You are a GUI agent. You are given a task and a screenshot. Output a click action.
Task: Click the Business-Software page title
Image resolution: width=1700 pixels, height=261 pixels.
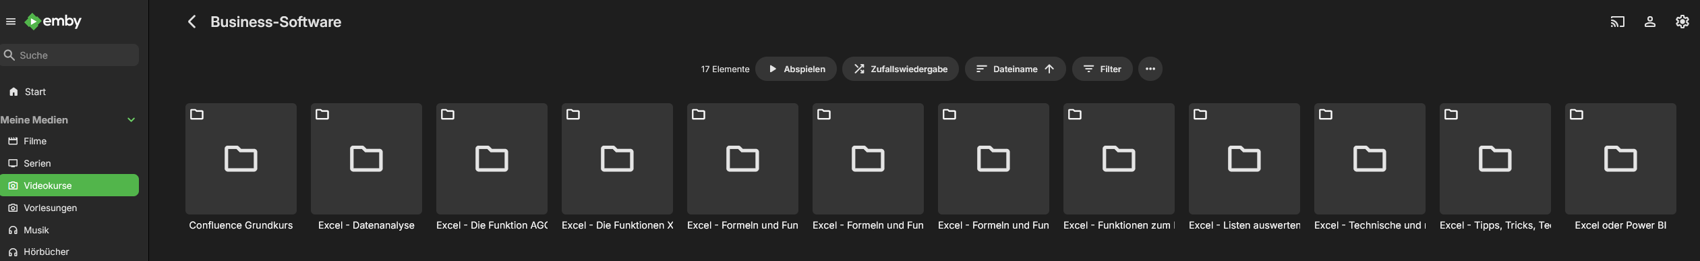click(x=276, y=22)
